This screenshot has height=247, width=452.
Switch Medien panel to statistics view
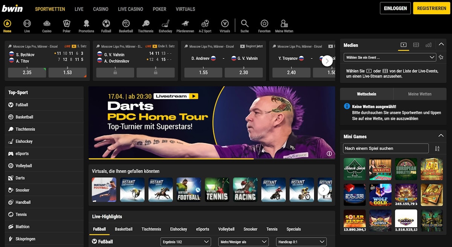pyautogui.click(x=428, y=45)
